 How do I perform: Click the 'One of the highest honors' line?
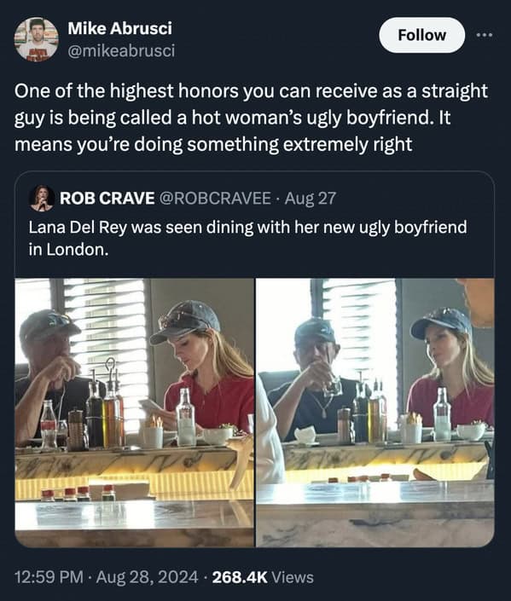pos(252,91)
